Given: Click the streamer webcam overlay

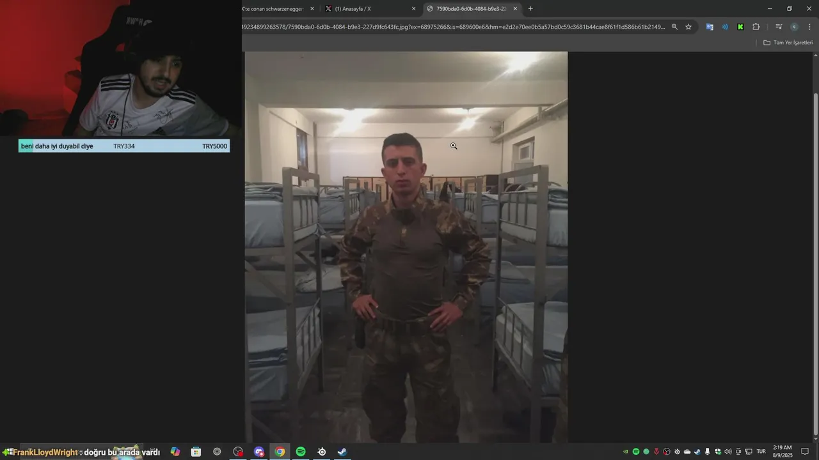Looking at the screenshot, I should 121,68.
